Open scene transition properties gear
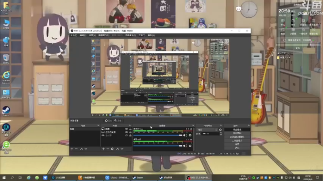Screen dimensions: 323x181 click(220, 130)
